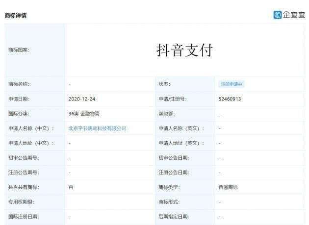Click the 抖音支付 trademark image
309x225 pixels.
point(184,50)
